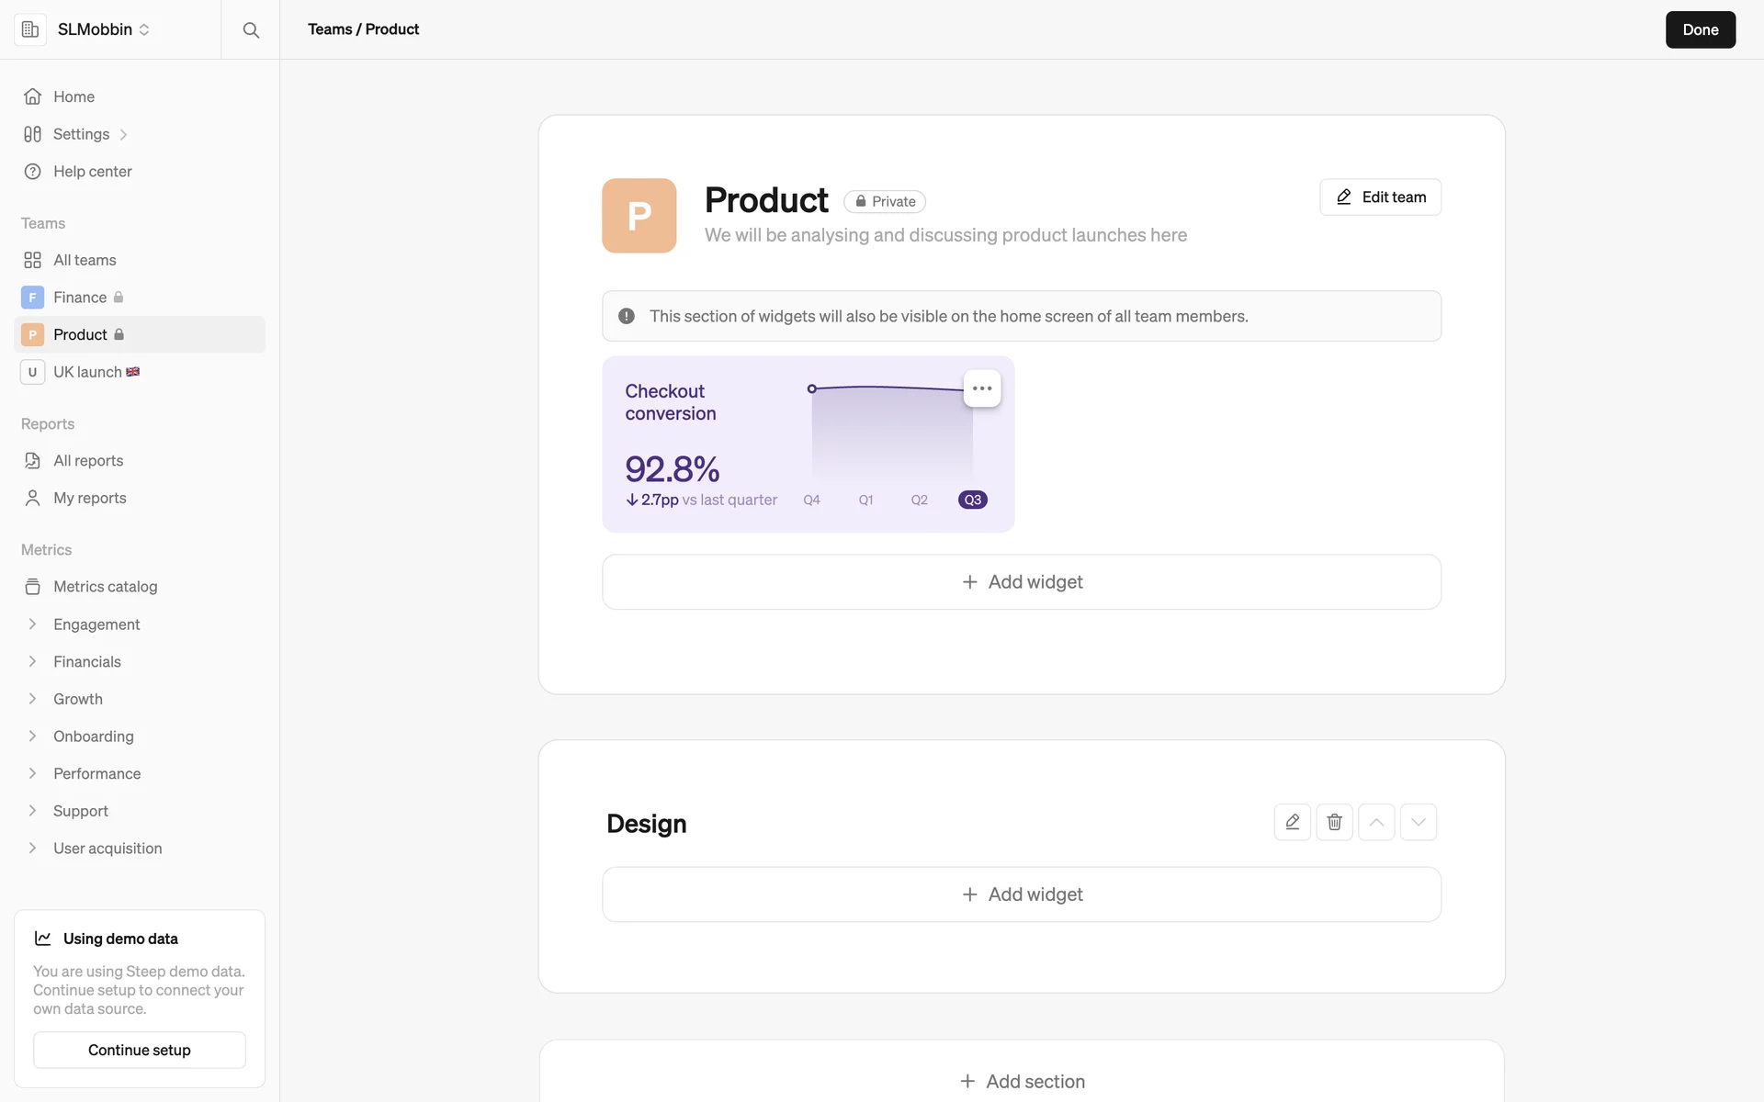Move Design section up with arrow icon
Image resolution: width=1764 pixels, height=1102 pixels.
(1376, 822)
